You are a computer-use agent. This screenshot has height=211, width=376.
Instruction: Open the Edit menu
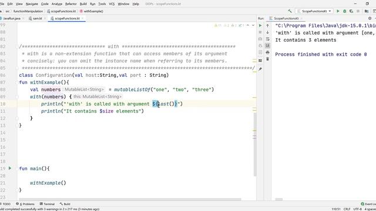point(10,4)
